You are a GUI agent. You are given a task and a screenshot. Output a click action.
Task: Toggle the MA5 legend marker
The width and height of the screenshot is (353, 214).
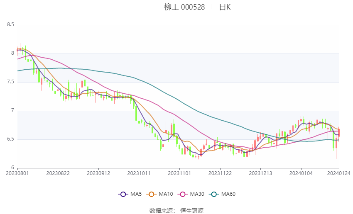(x=123, y=194)
